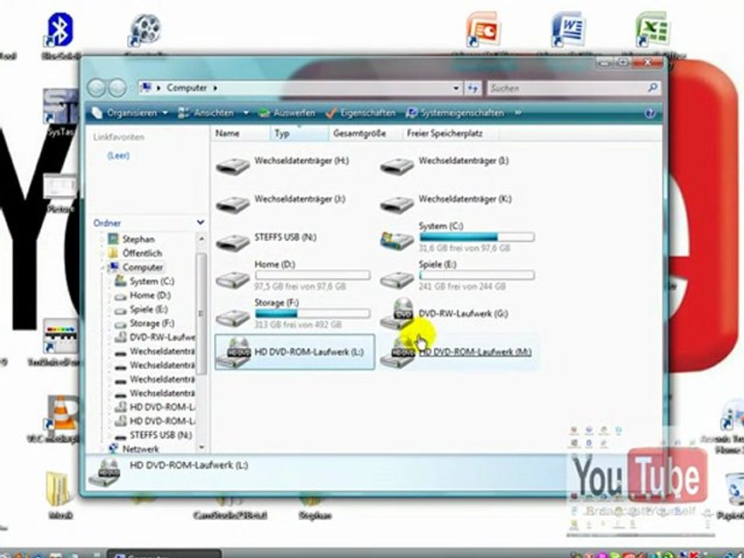
Task: Expand the arrow after Computer in address bar
Action: point(215,88)
